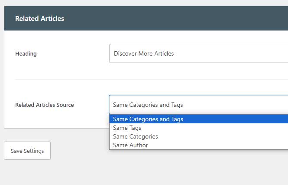Screen dimensions: 288x185
Task: Click the Heading field label
Action: pos(26,53)
